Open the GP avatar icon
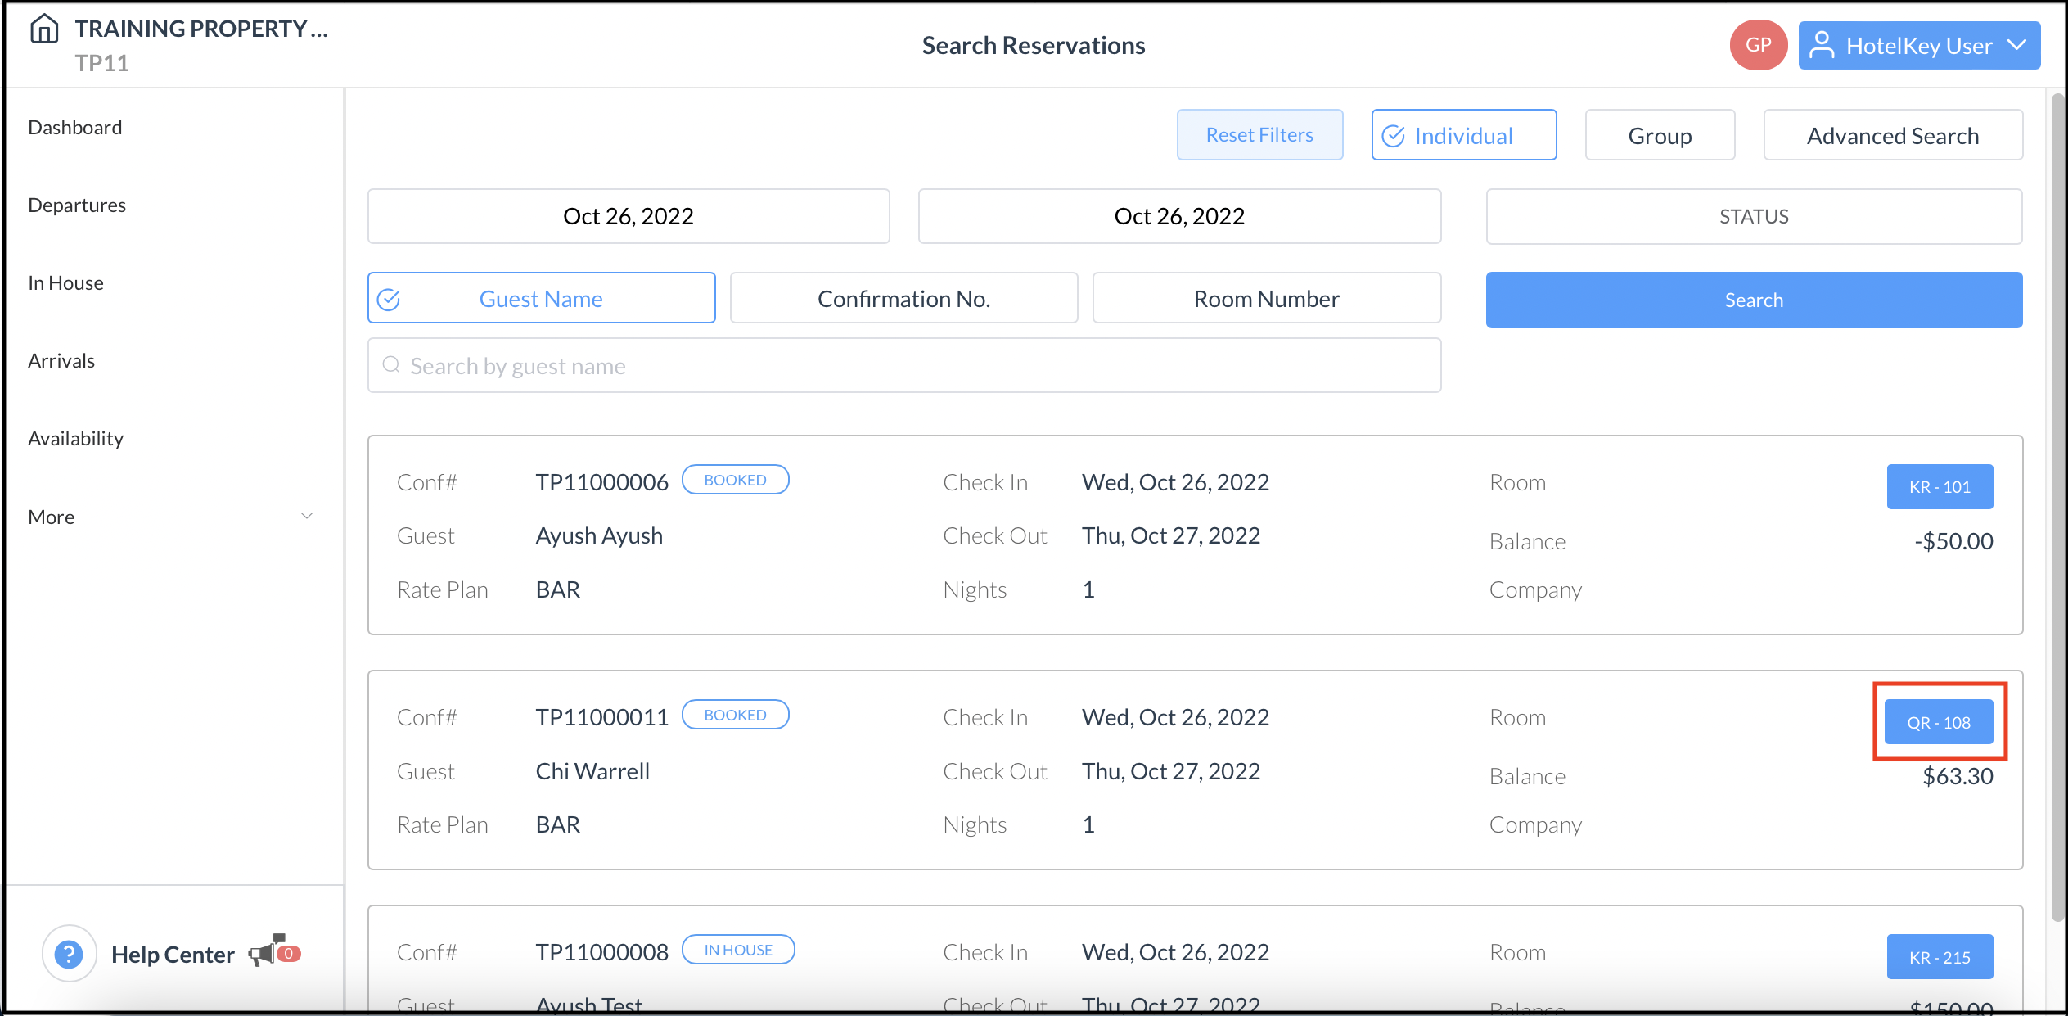Screen dimensions: 2068x1016 click(x=1758, y=45)
